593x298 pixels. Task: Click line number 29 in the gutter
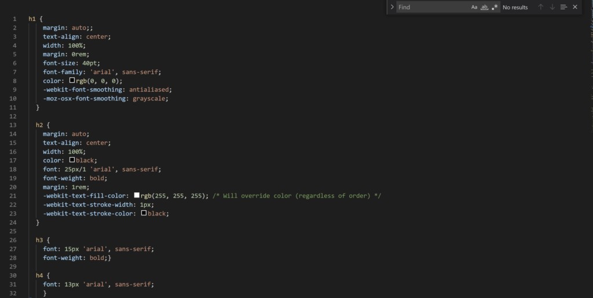(x=13, y=267)
